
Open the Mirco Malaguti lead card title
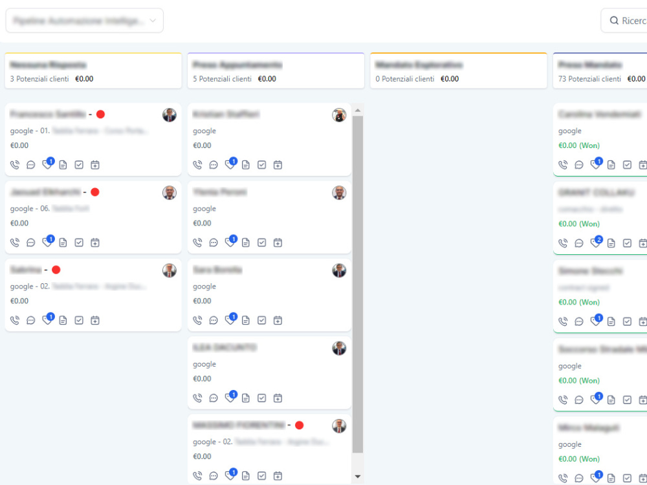tap(589, 427)
